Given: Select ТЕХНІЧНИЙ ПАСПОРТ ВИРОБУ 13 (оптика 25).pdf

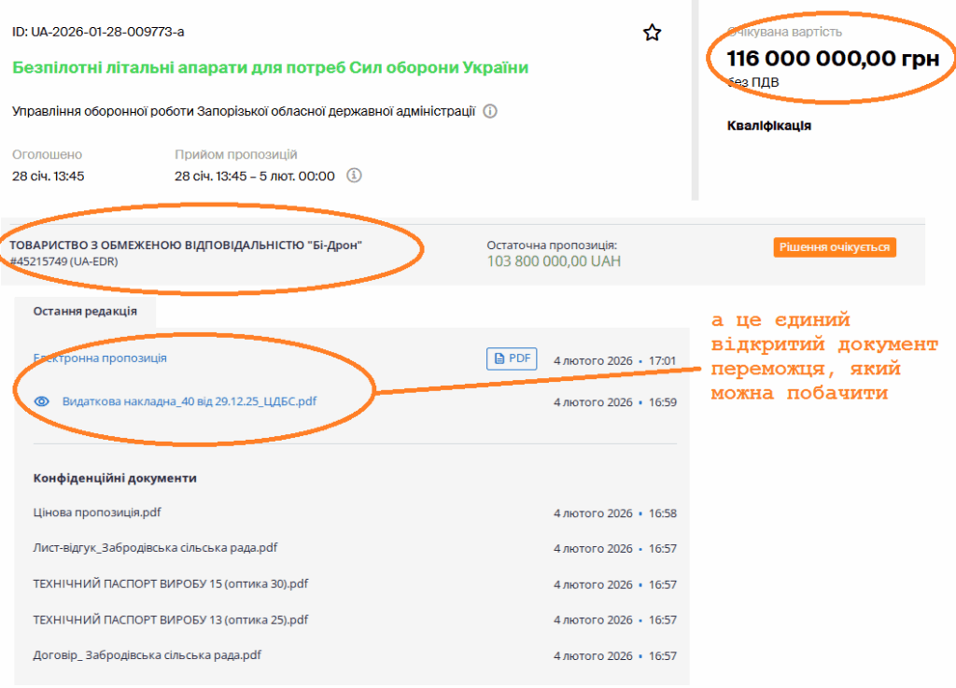Looking at the screenshot, I should click(170, 619).
